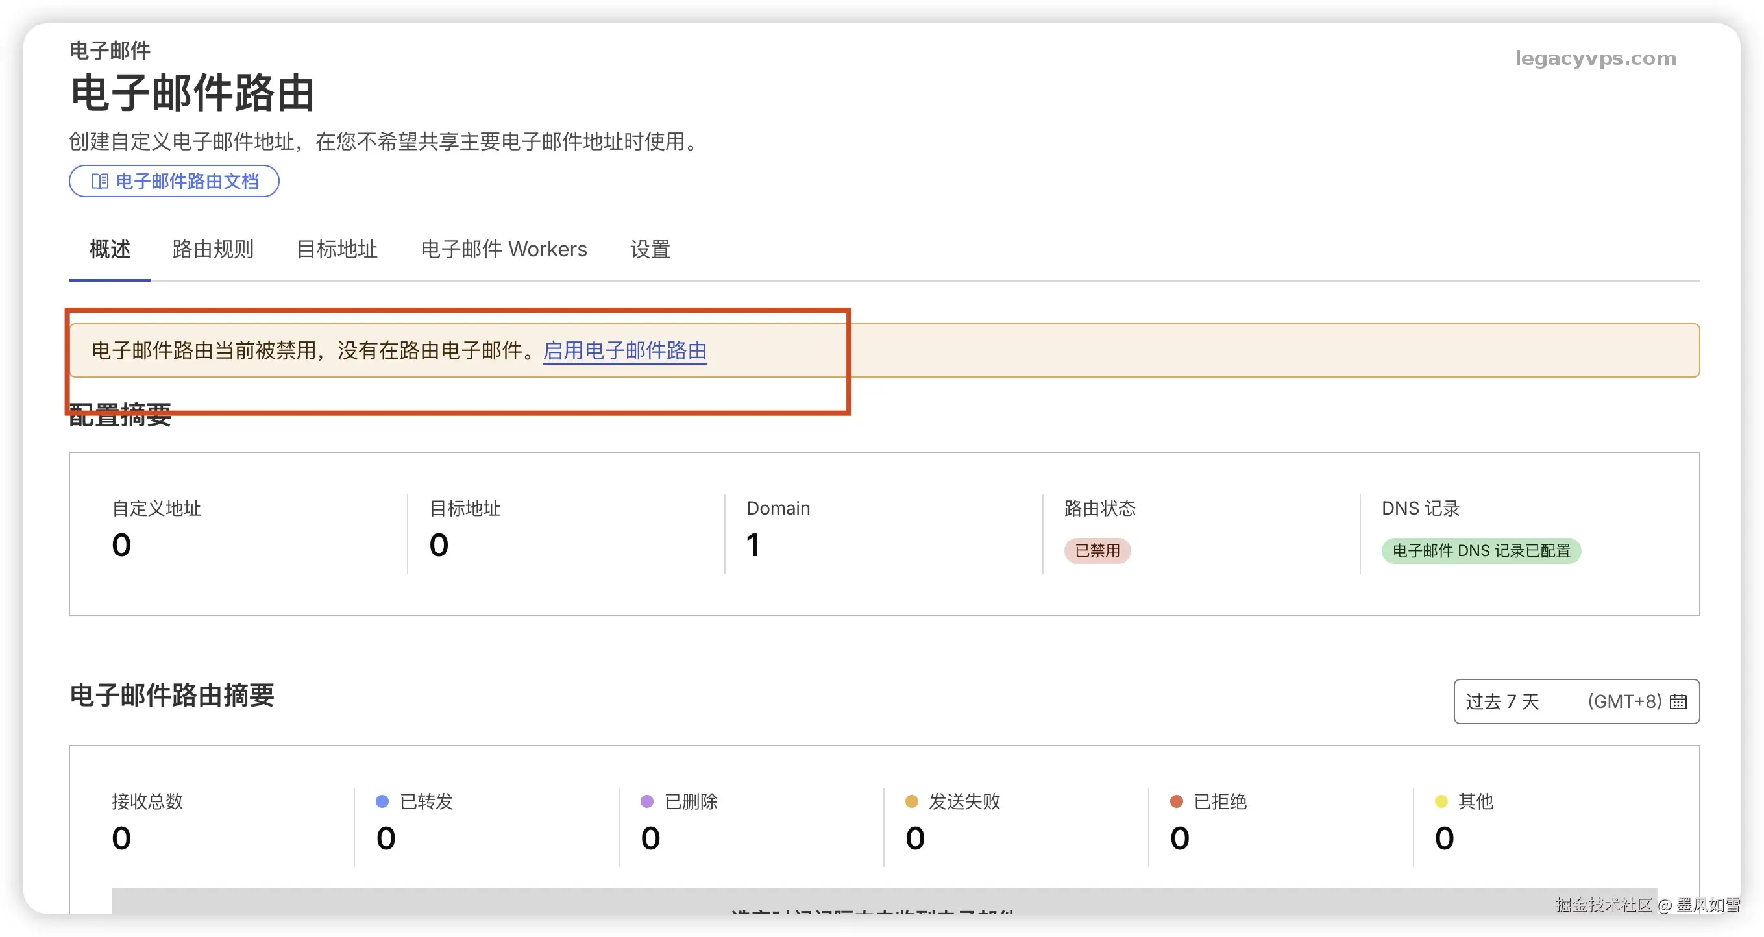Select the 电子邮件 Workers tab
Viewport: 1764px width, 937px height.
504,249
